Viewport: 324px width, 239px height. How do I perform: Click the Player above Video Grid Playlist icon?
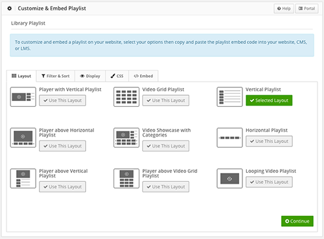(x=126, y=178)
